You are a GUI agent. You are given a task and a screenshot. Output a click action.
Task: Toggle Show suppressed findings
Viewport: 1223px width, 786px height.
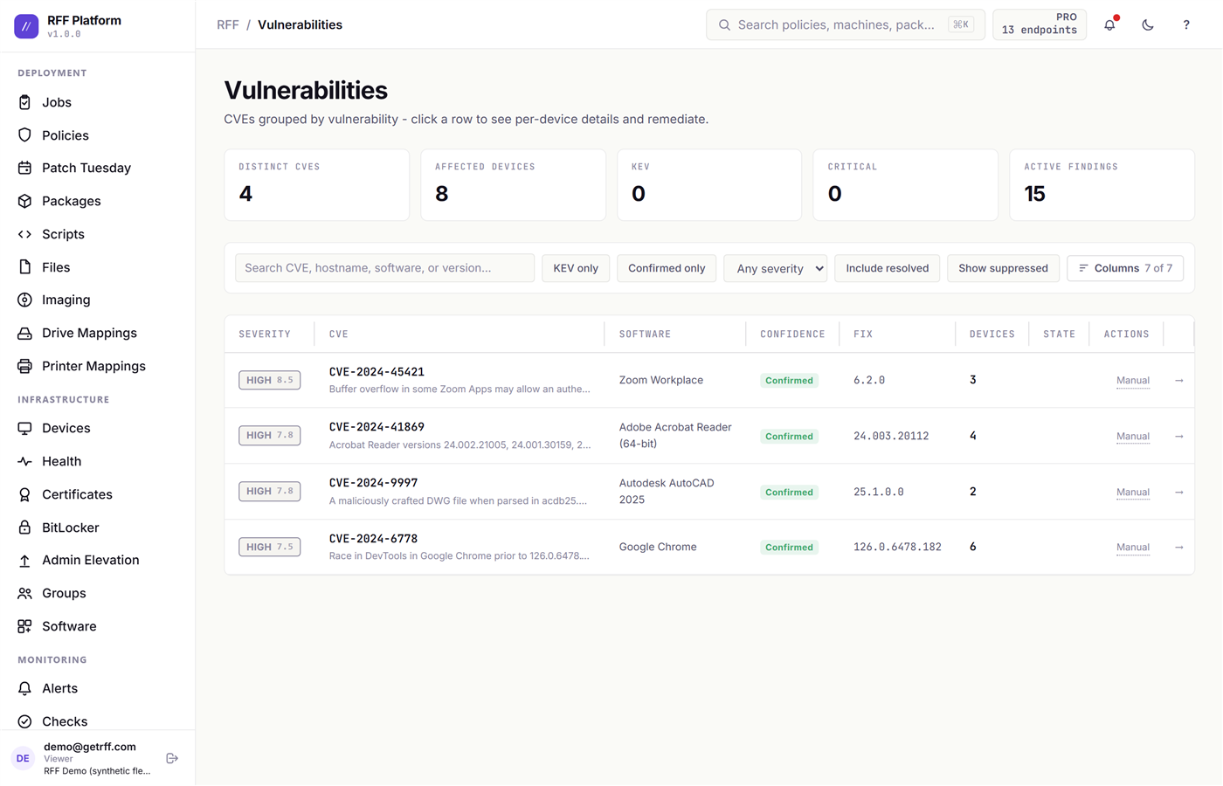point(1003,268)
